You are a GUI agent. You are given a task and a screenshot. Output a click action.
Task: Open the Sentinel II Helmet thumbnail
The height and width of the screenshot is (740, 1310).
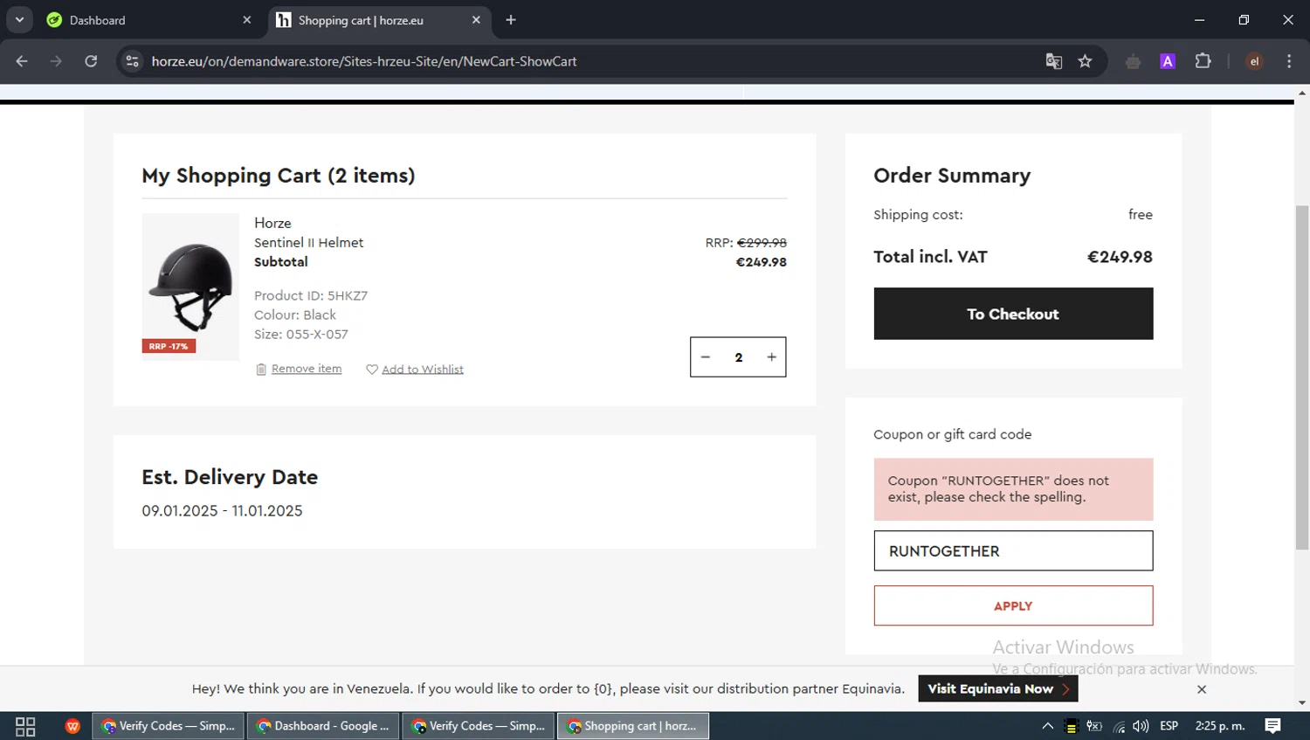point(190,287)
